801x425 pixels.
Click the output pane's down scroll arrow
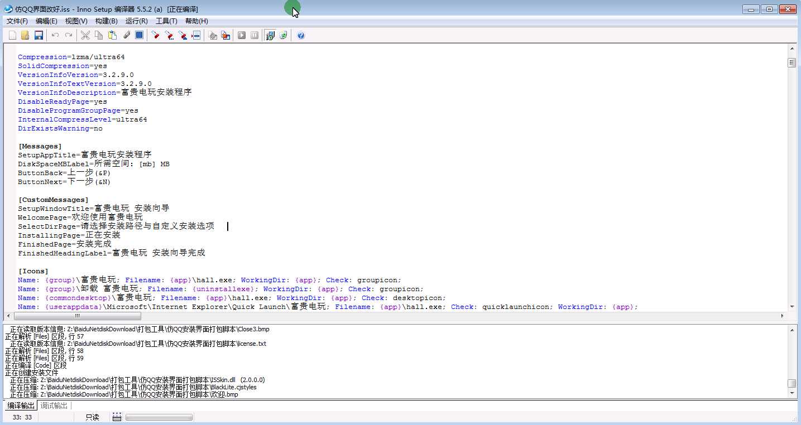pos(792,393)
